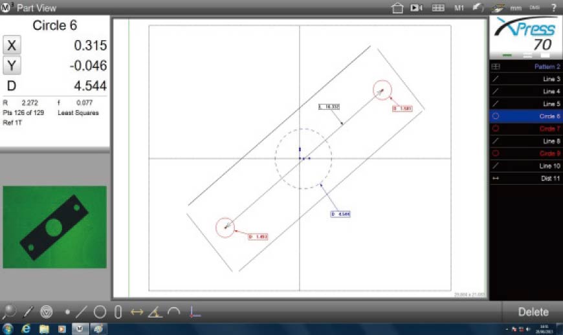Click the M3 app taskbar button

click(x=80, y=329)
